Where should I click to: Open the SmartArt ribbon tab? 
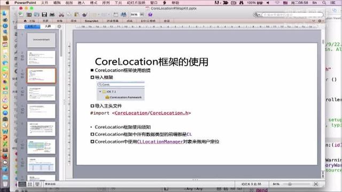(91, 21)
